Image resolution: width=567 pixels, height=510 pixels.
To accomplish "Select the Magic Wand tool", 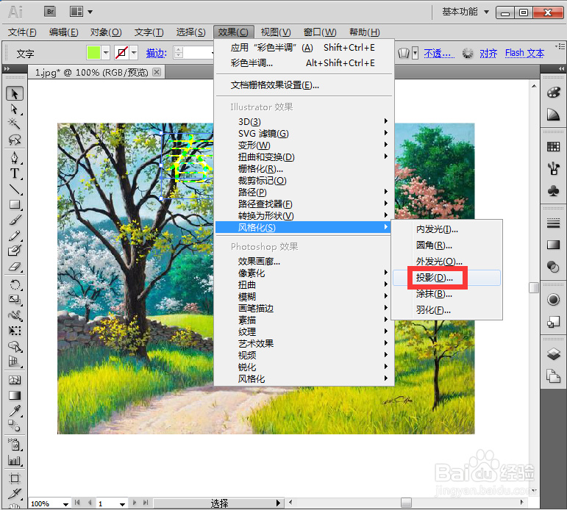I will pyautogui.click(x=15, y=124).
